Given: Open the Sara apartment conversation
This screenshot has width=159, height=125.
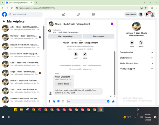Looking at the screenshot, I should tap(22, 91).
